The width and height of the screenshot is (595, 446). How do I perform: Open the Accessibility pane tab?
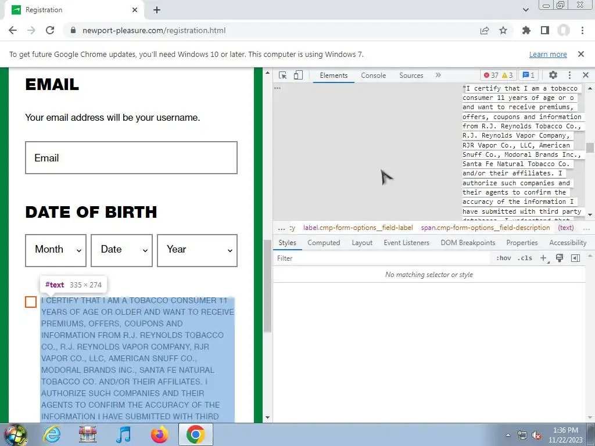[568, 243]
